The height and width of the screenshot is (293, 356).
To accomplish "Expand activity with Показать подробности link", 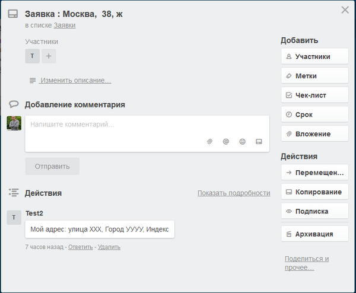I will [234, 193].
